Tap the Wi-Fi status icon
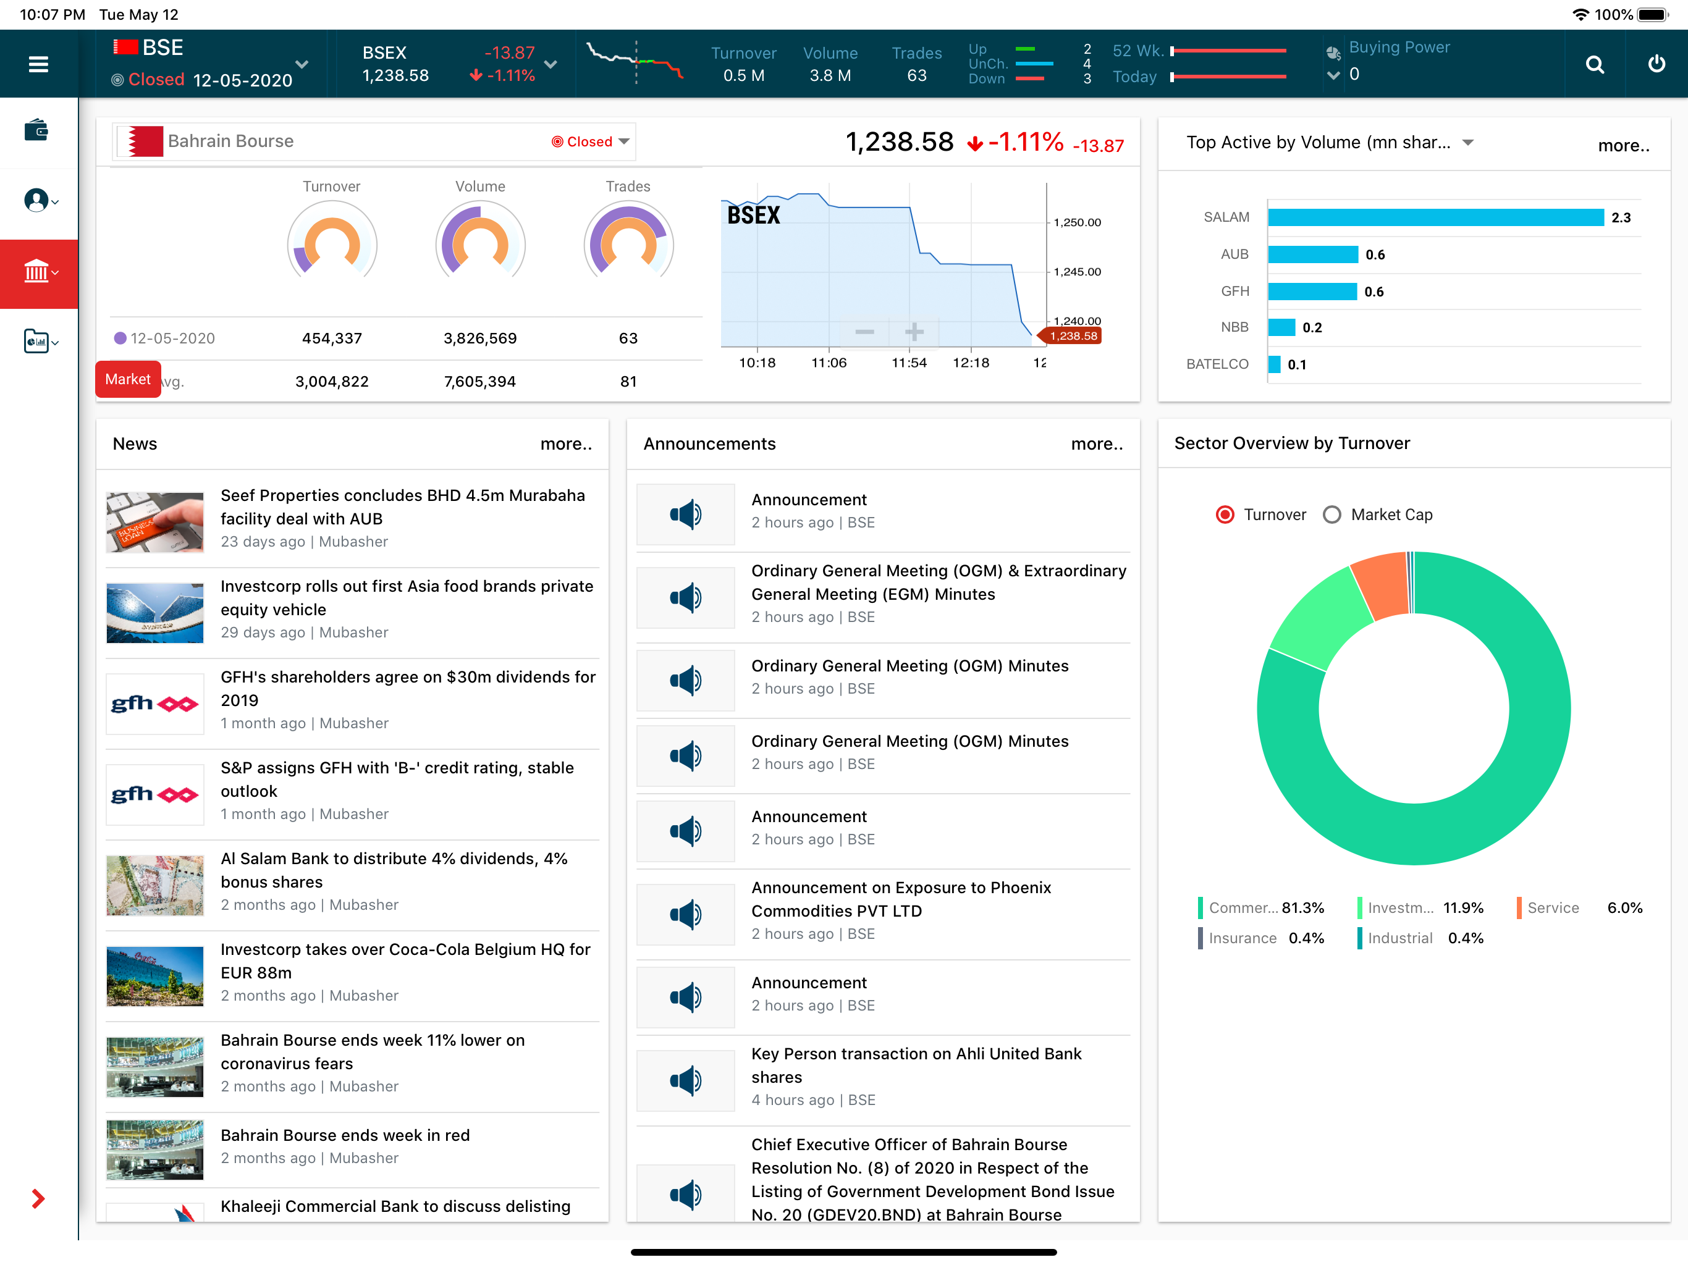 (1580, 14)
